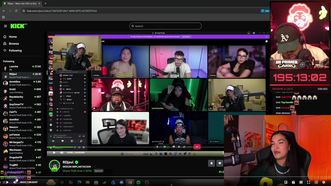
Task: Enter fullscreen on the outer player
Action: 309,182
